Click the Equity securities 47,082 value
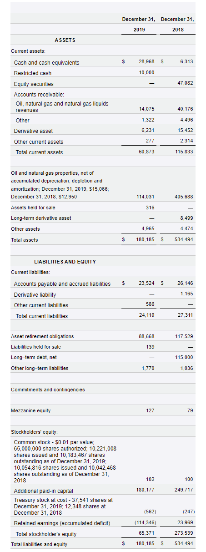The width and height of the screenshot is (206, 552). pyautogui.click(x=185, y=83)
